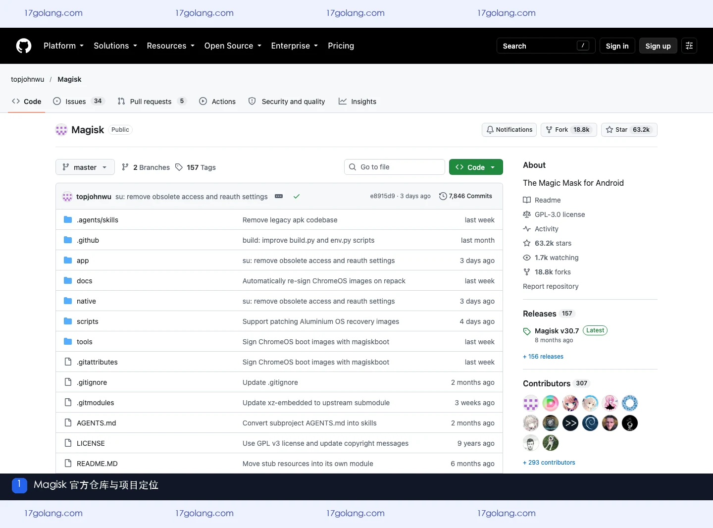Open the master branch selector dropdown
The width and height of the screenshot is (713, 528).
coord(85,167)
